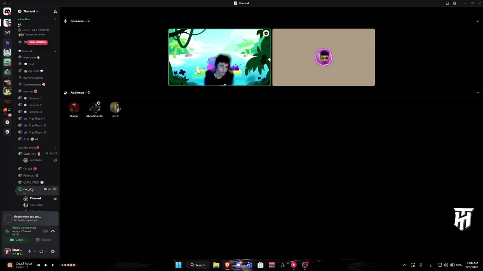Create channel in Live Streaming category
Viewport: 483px width, 271px height.
pyautogui.click(x=55, y=148)
